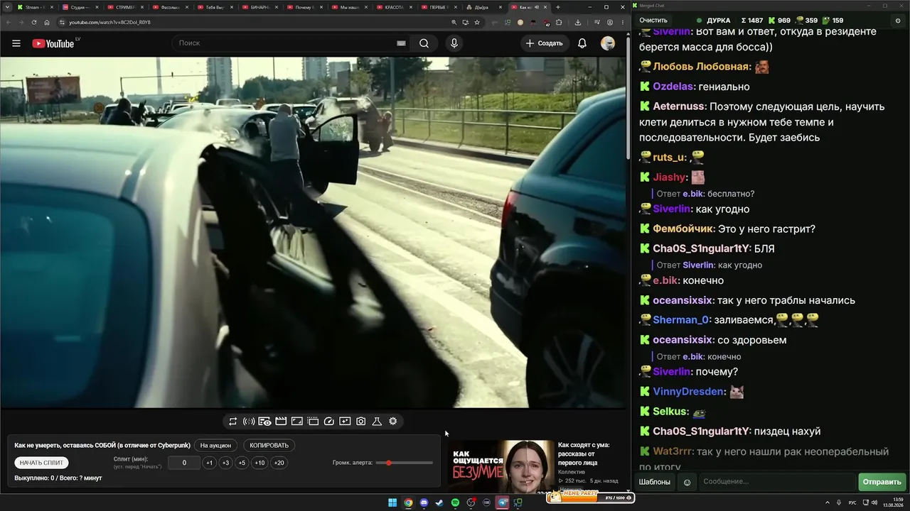Click the 'НАЧАТЬ СПЛИТ' button
Viewport: 910px width, 511px height.
pyautogui.click(x=41, y=463)
